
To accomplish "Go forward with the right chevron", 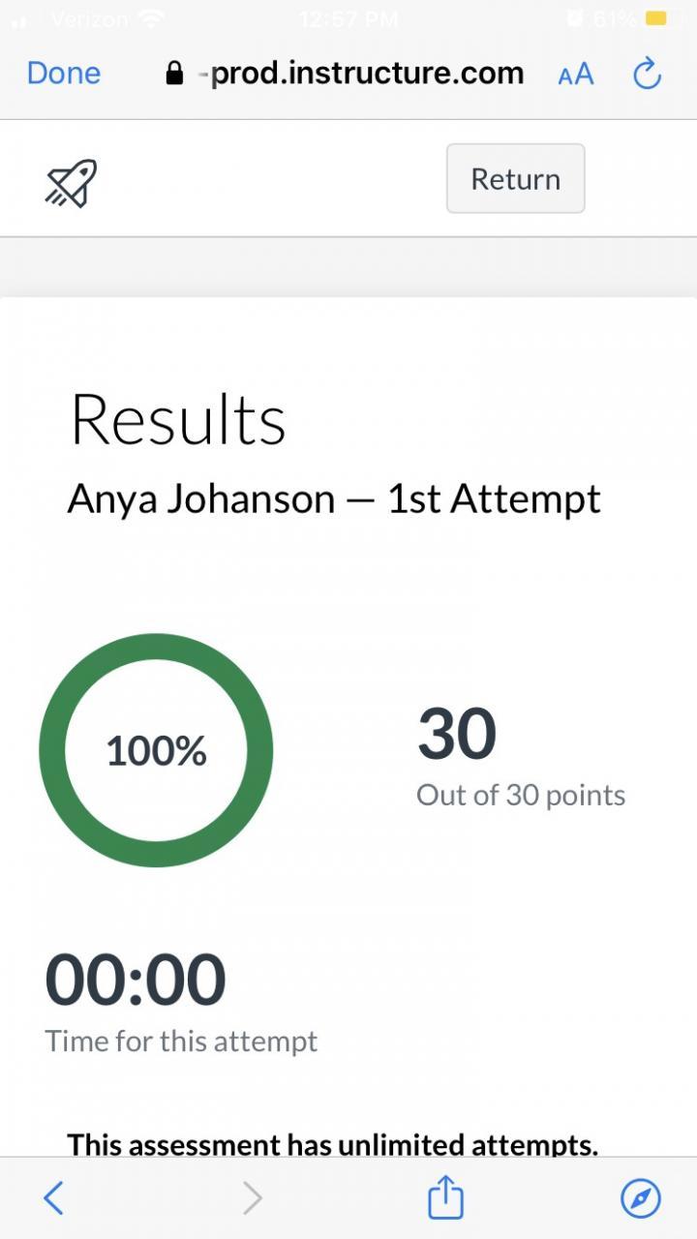I will tap(252, 1198).
